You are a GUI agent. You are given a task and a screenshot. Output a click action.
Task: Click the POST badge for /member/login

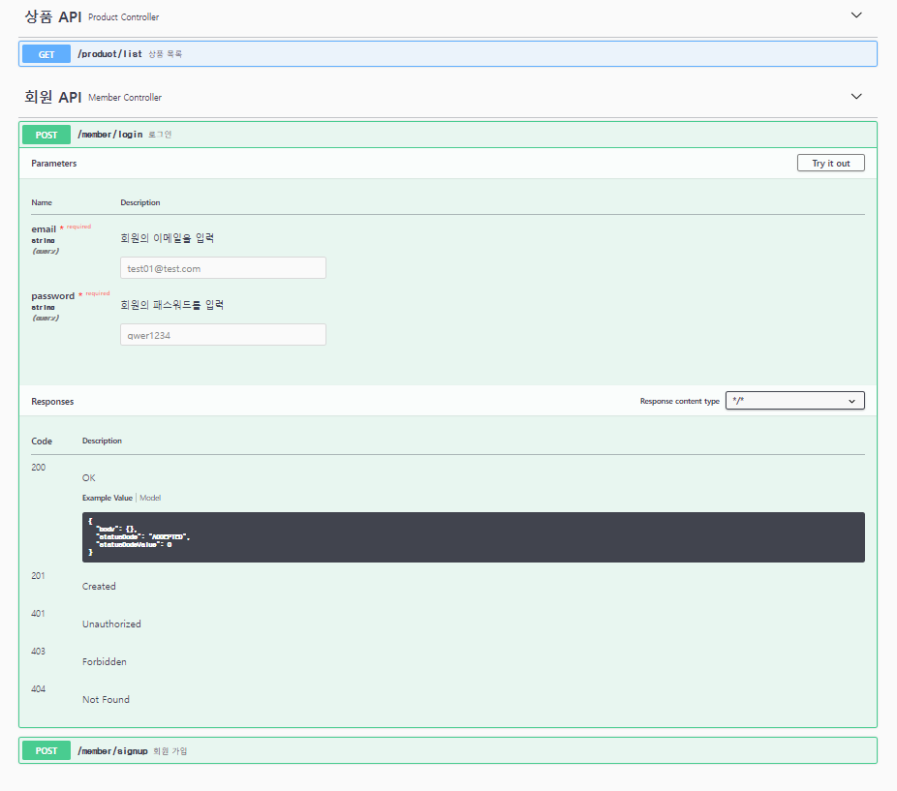46,135
